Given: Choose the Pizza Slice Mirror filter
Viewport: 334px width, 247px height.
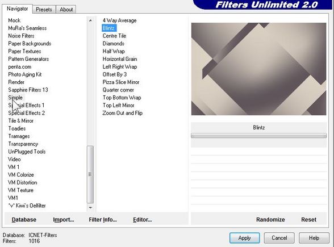Looking at the screenshot, I should click(121, 82).
